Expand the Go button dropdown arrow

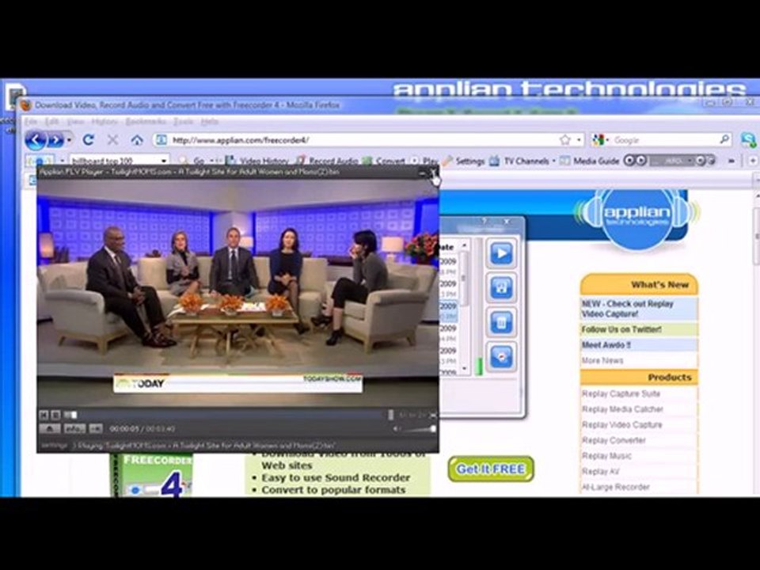coord(212,161)
